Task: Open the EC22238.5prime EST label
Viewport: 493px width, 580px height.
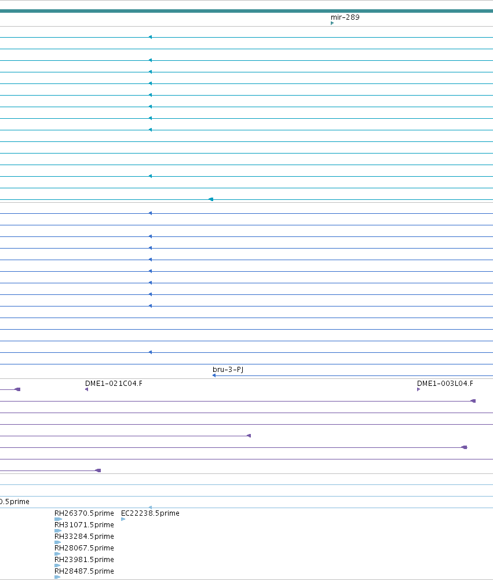Action: (150, 513)
